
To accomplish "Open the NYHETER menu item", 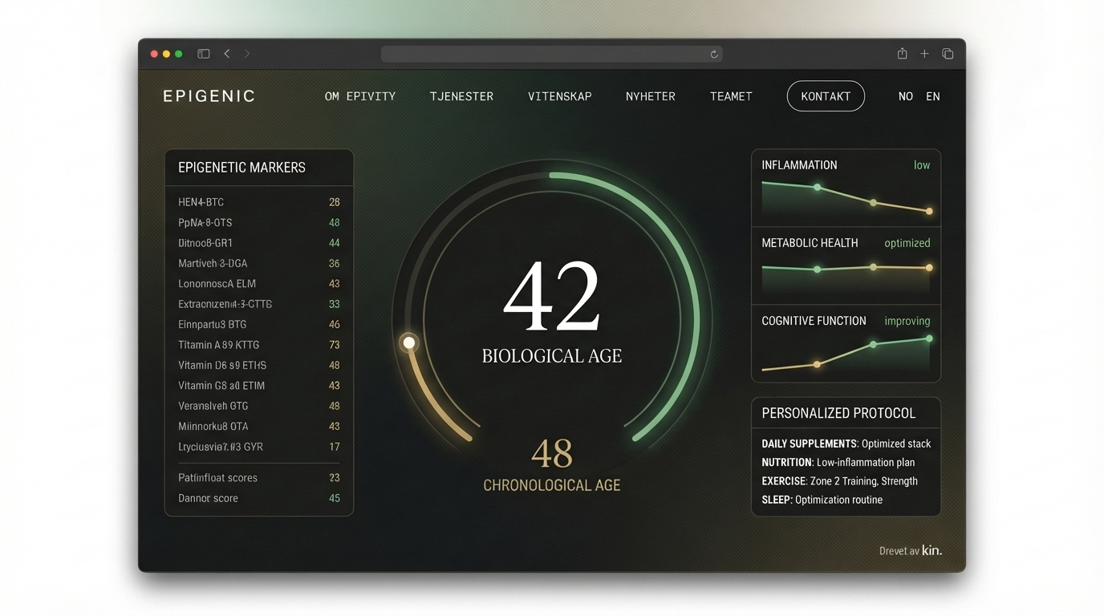I will (x=651, y=96).
